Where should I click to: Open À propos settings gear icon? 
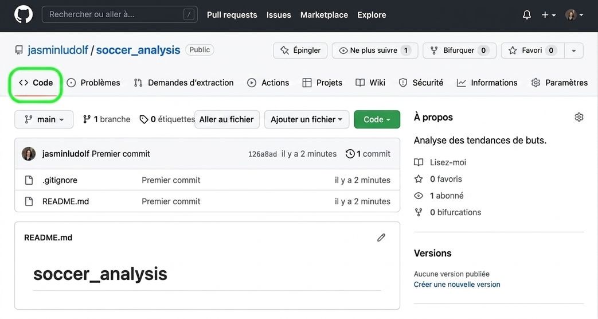[579, 117]
